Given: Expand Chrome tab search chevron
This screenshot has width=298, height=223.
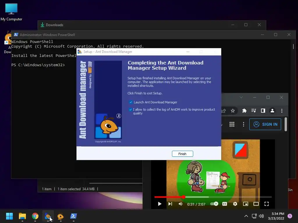Looking at the screenshot, I should (x=241, y=97).
